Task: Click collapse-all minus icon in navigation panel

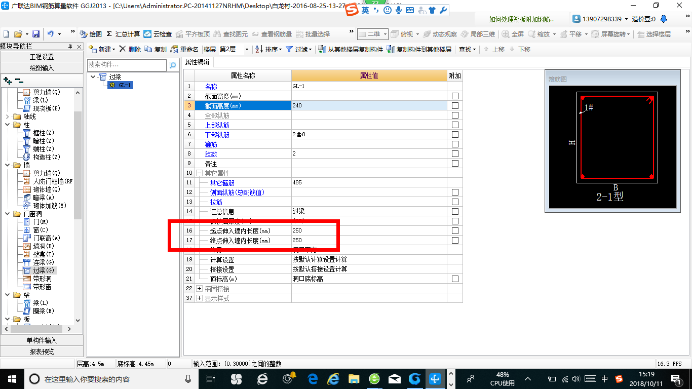Action: 19,80
